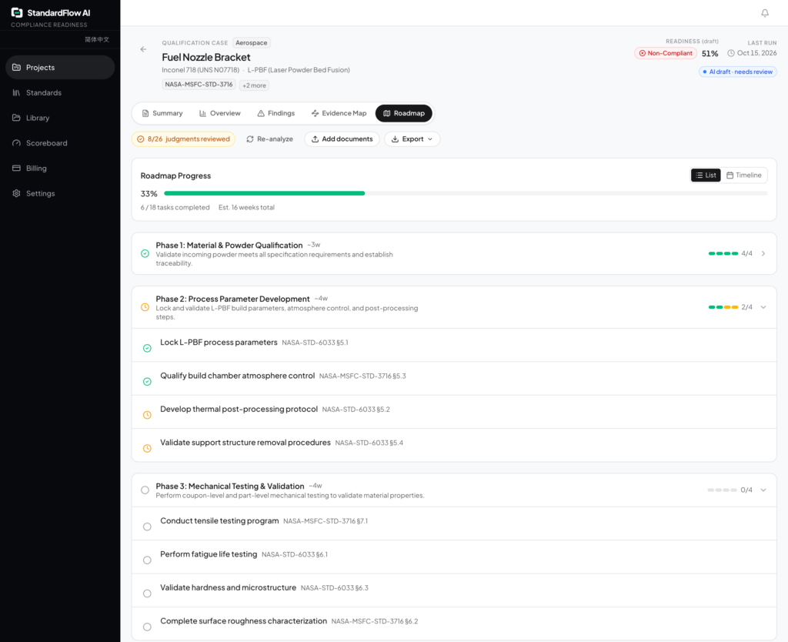Viewport: 788px width, 642px height.
Task: Click the Re-analyze button
Action: tap(269, 139)
